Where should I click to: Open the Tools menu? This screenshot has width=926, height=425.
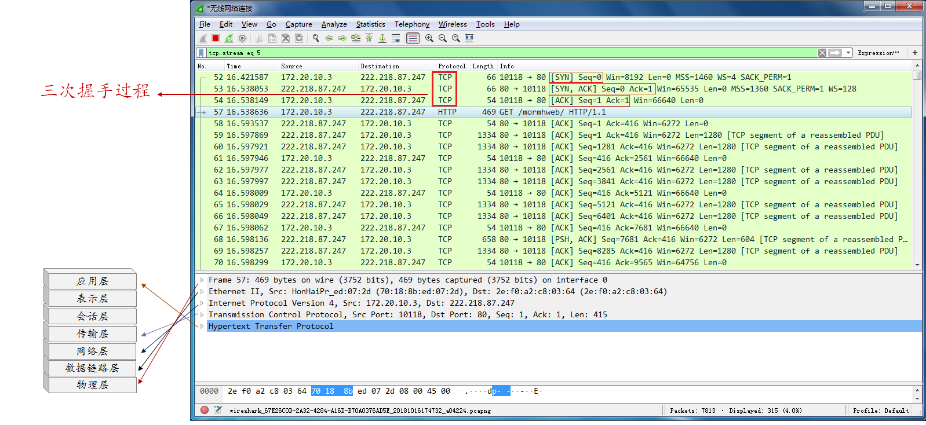coord(485,24)
